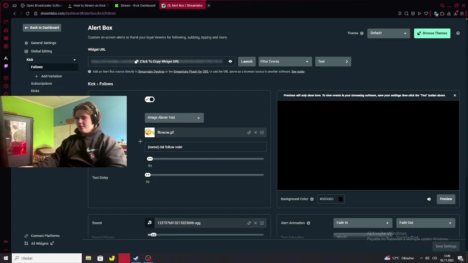The image size is (468, 263).
Task: Open the Test alert menu
Action: pyautogui.click(x=333, y=62)
